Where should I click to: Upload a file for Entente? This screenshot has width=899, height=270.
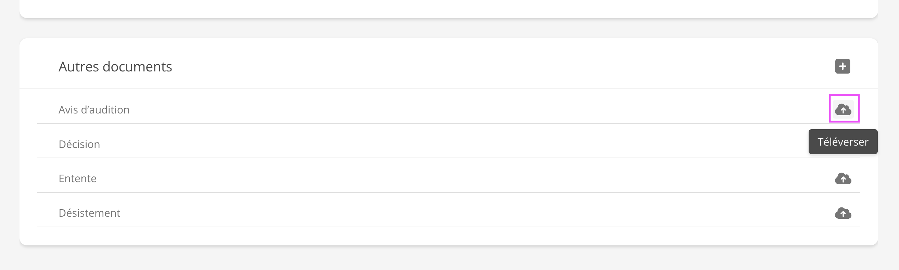(843, 178)
